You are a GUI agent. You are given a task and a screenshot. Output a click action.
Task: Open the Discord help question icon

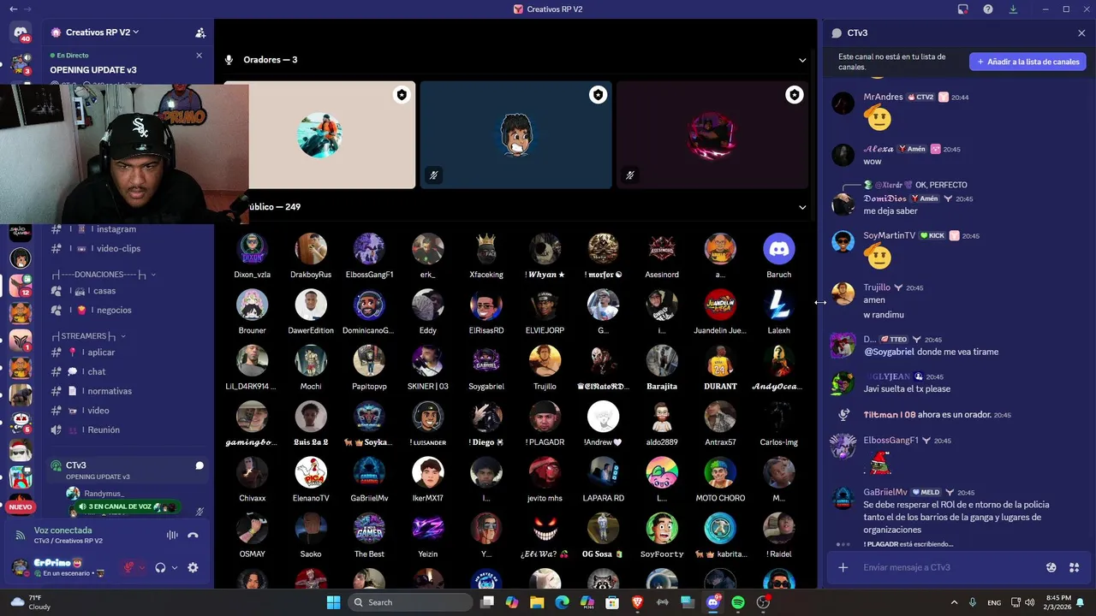click(x=988, y=9)
